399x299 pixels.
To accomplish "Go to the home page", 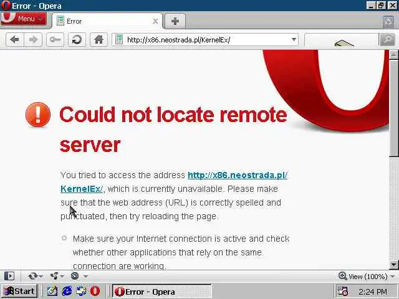I will tap(99, 39).
